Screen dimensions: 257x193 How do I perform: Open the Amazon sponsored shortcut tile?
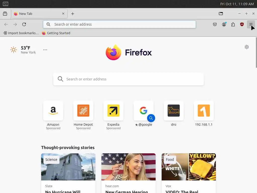click(53, 111)
